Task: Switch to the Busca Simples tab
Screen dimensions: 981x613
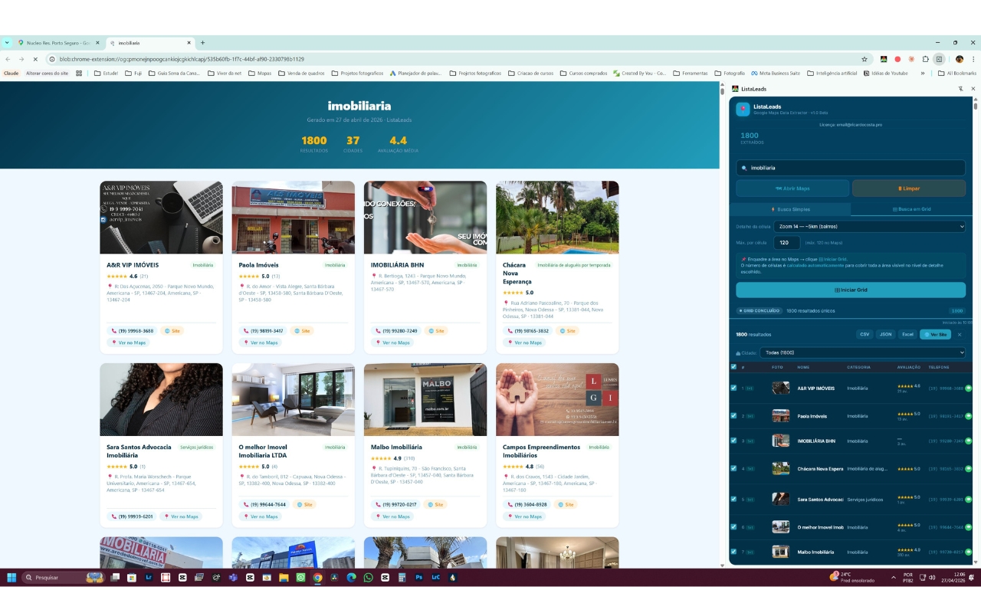Action: (790, 209)
